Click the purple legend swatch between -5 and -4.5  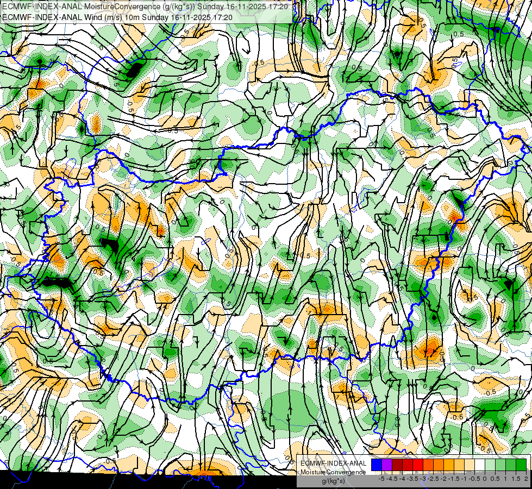[x=387, y=465]
